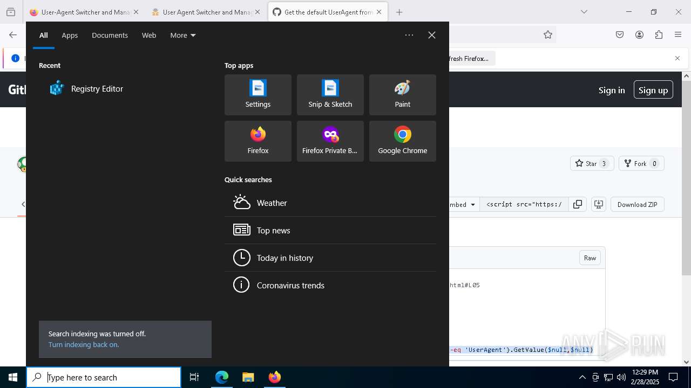Switch to first User-Agent Switcher tab
The width and height of the screenshot is (691, 388).
85,12
